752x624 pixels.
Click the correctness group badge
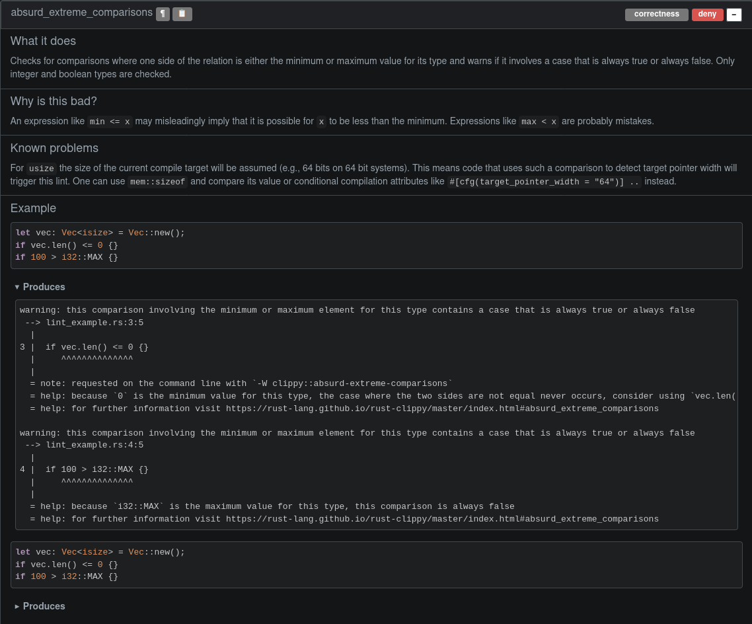coord(656,15)
